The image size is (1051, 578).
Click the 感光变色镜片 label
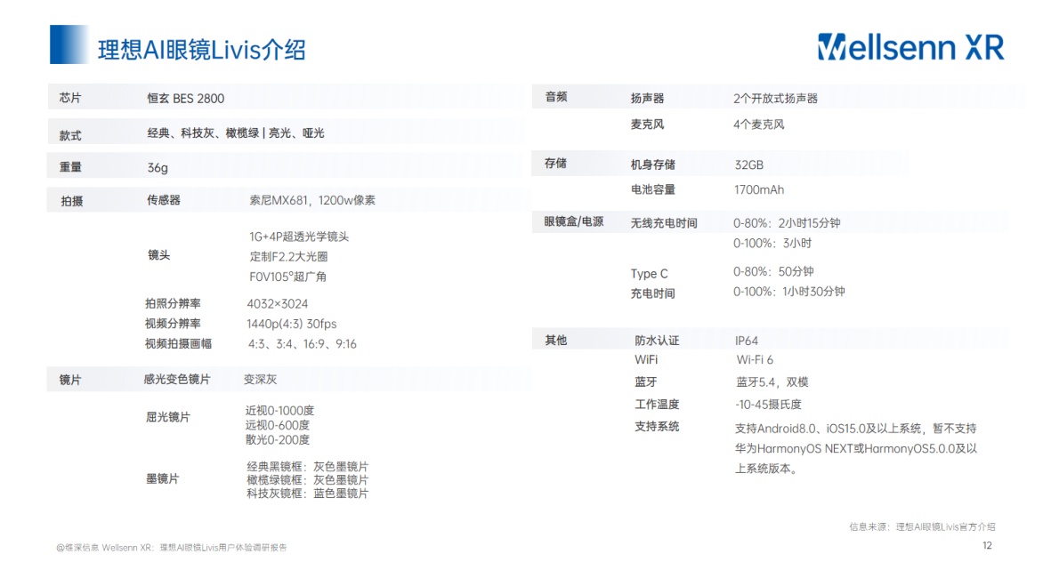177,379
